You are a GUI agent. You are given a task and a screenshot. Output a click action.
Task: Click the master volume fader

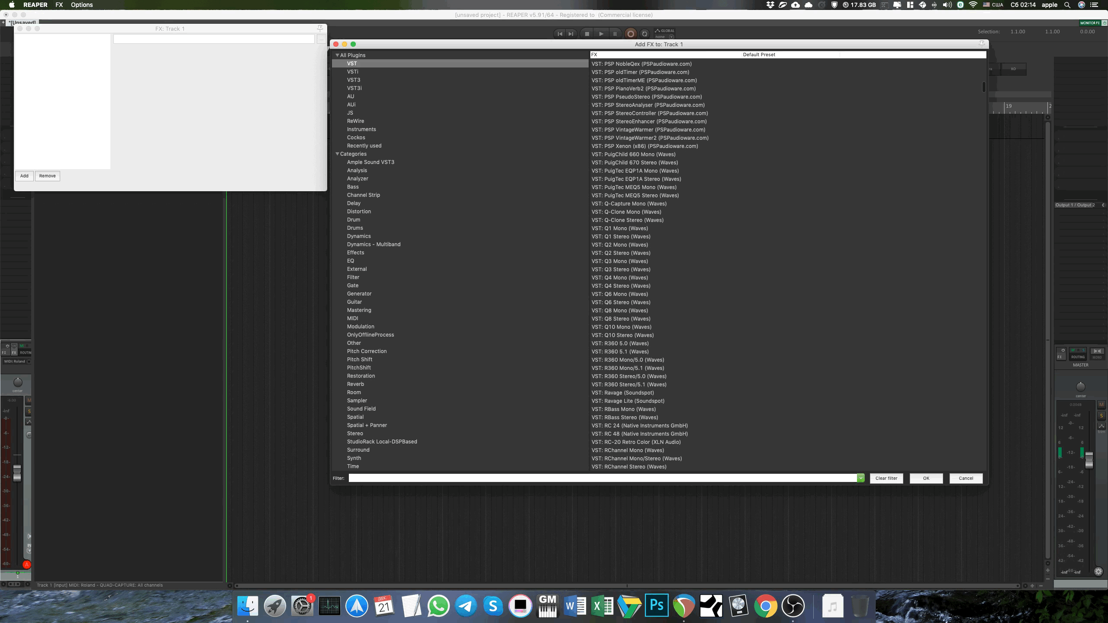click(x=1089, y=459)
